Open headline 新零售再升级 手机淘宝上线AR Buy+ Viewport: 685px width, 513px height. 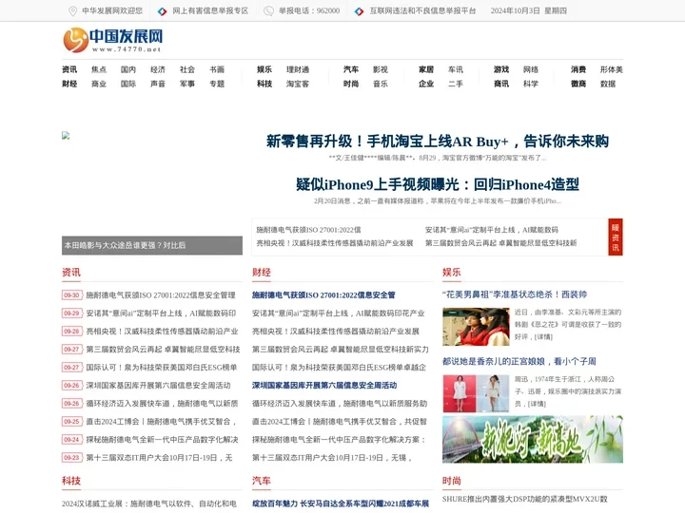[x=438, y=142]
